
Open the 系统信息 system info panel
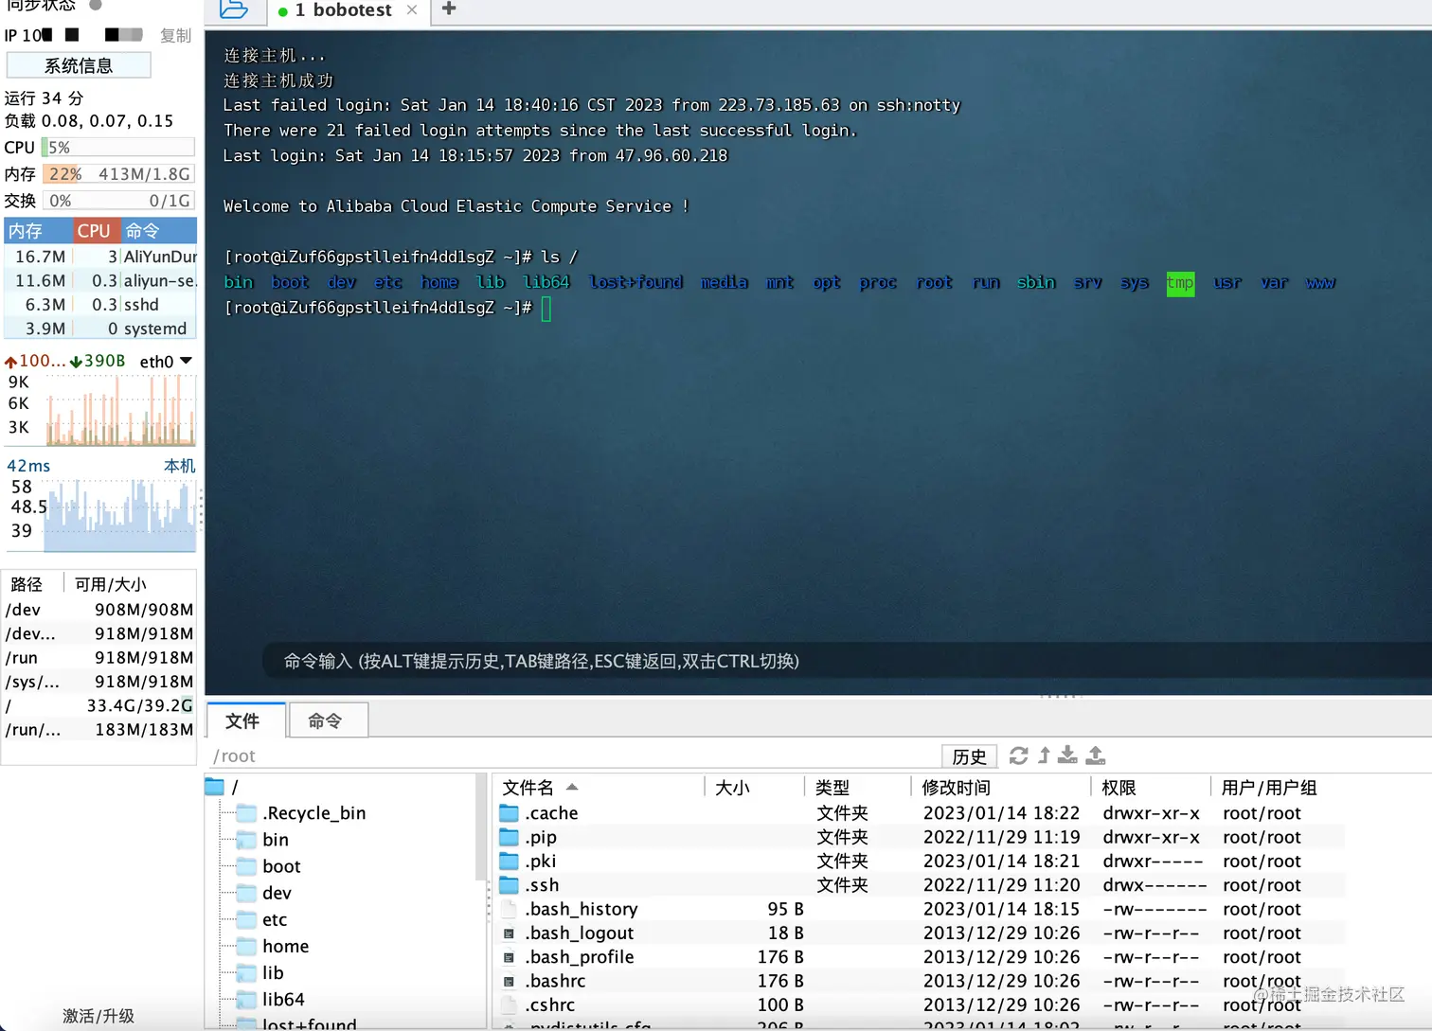pyautogui.click(x=80, y=64)
